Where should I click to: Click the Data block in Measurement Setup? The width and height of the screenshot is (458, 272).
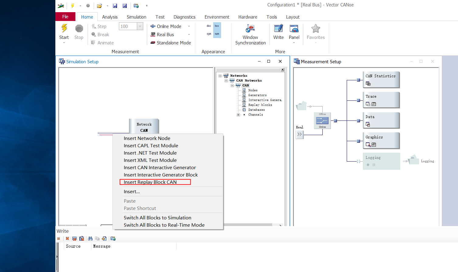tap(381, 120)
